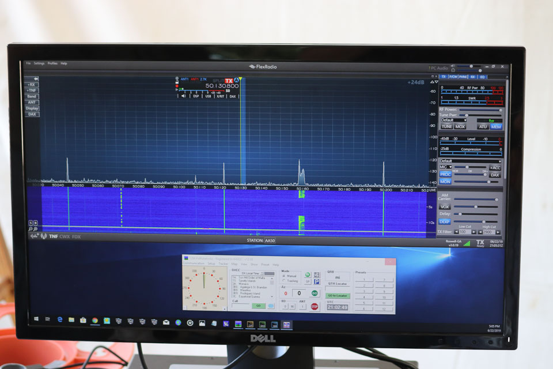Open the Settings menu in FlexRadio
The image size is (553, 369).
pos(39,63)
